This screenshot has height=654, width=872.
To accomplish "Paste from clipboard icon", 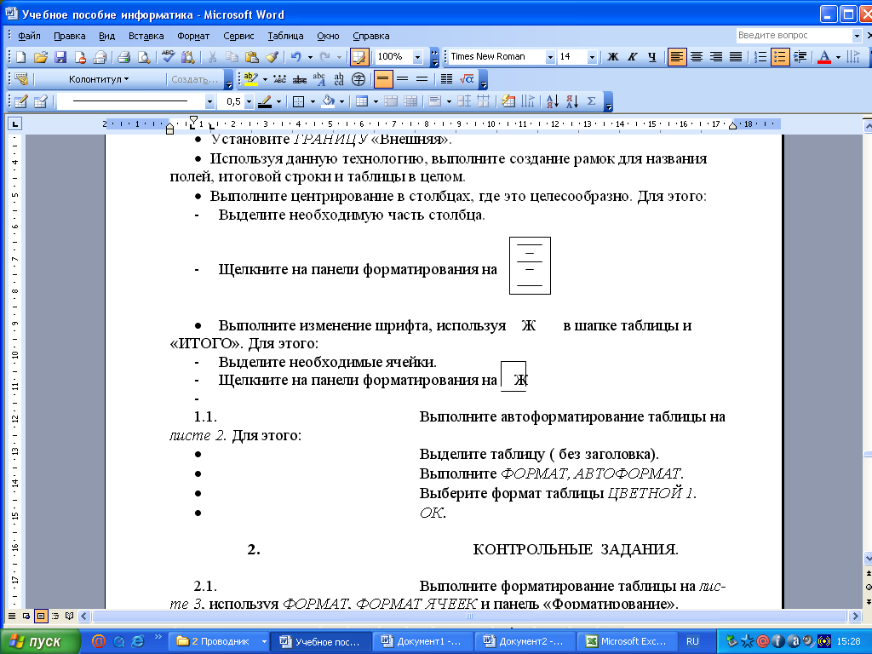I will tap(252, 57).
